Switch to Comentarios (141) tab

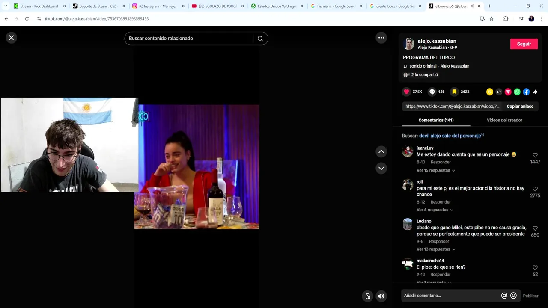(x=436, y=120)
